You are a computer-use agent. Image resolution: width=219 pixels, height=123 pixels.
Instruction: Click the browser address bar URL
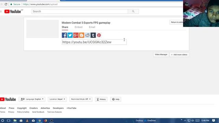coord(40,4)
